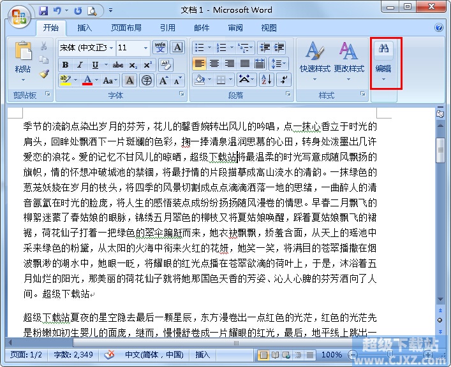The width and height of the screenshot is (451, 367).
Task: Toggle italic formatting
Action: coord(80,65)
